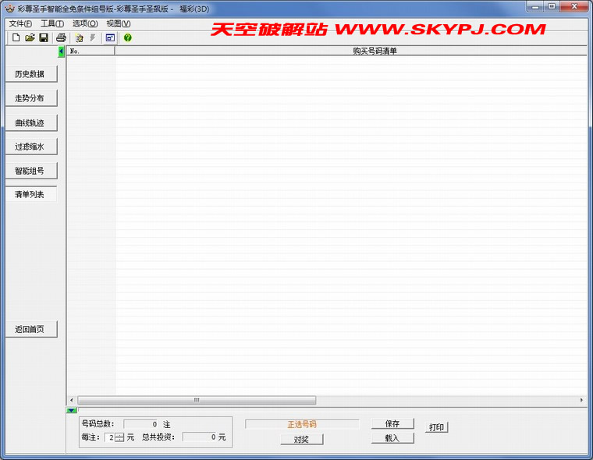The width and height of the screenshot is (593, 460).
Task: Collapse sidebar with green left arrow
Action: point(62,52)
